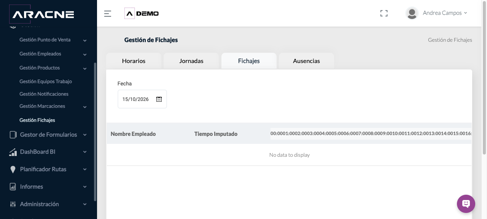
Task: Click the DEMO logo in header
Action: 142,13
